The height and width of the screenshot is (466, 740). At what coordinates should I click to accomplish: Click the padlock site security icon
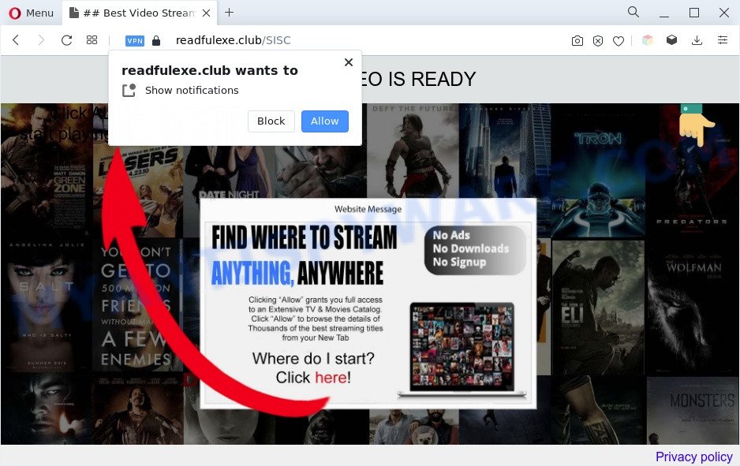[156, 40]
